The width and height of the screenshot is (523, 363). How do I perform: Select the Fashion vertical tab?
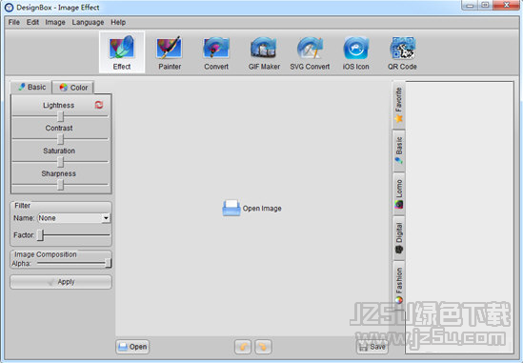(398, 285)
